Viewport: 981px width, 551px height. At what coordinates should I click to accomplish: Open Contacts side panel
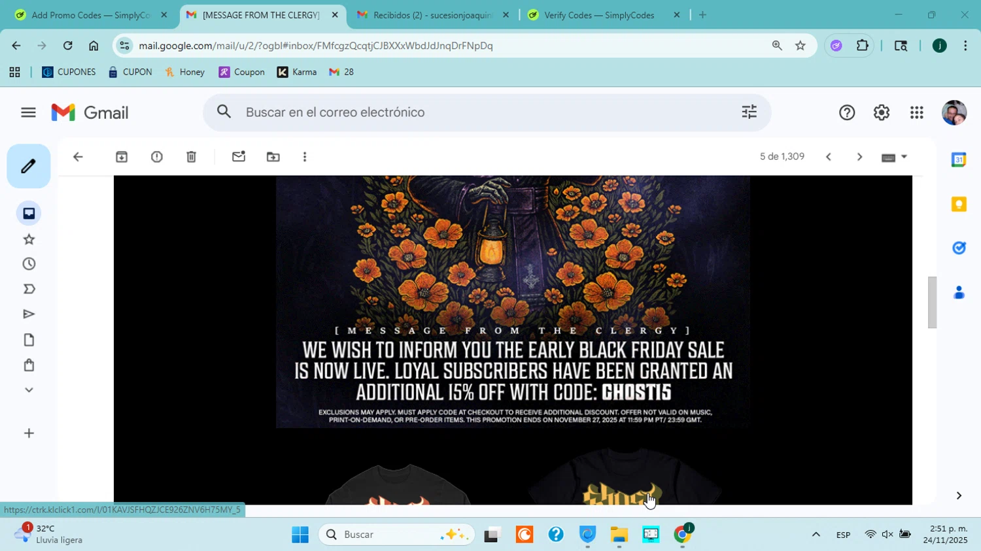[959, 292]
